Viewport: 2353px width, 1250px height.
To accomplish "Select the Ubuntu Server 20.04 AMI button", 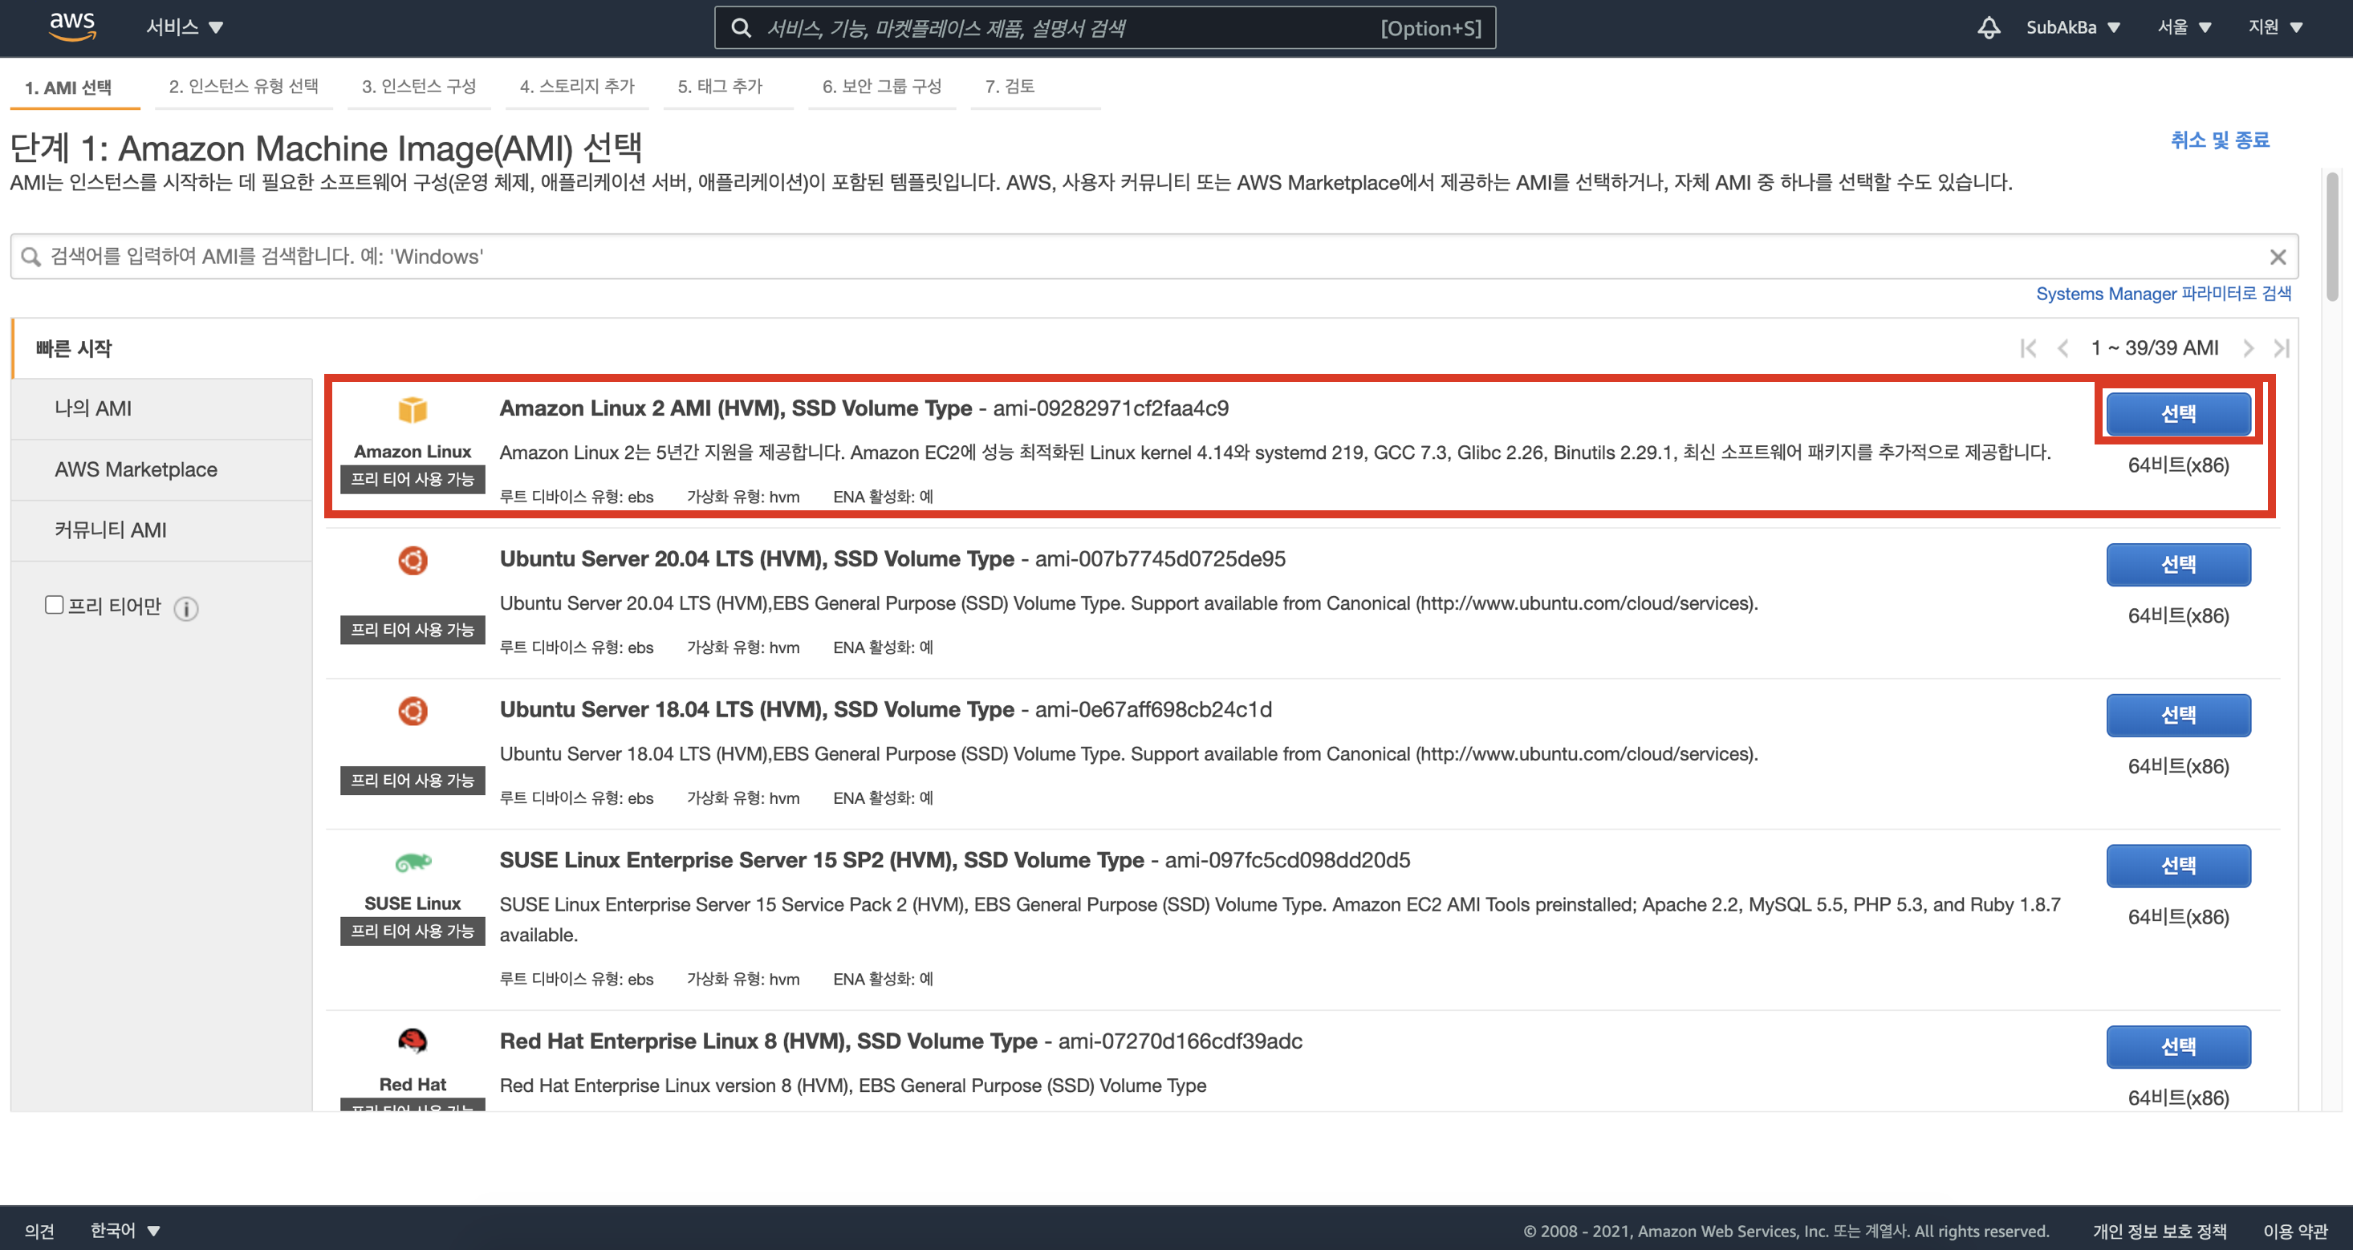I will coord(2177,564).
